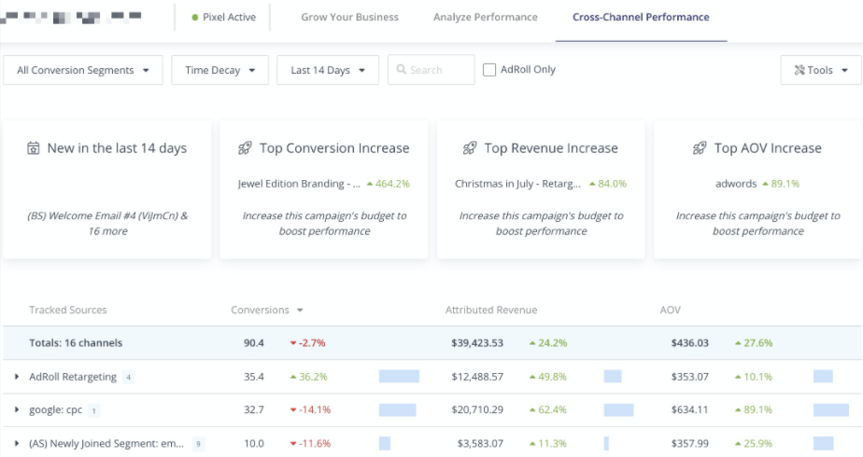Expand the google: cpc row

coord(17,409)
